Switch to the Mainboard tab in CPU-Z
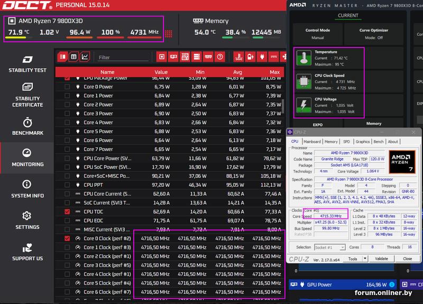Screen dimensions: 423x304 point(312,141)
